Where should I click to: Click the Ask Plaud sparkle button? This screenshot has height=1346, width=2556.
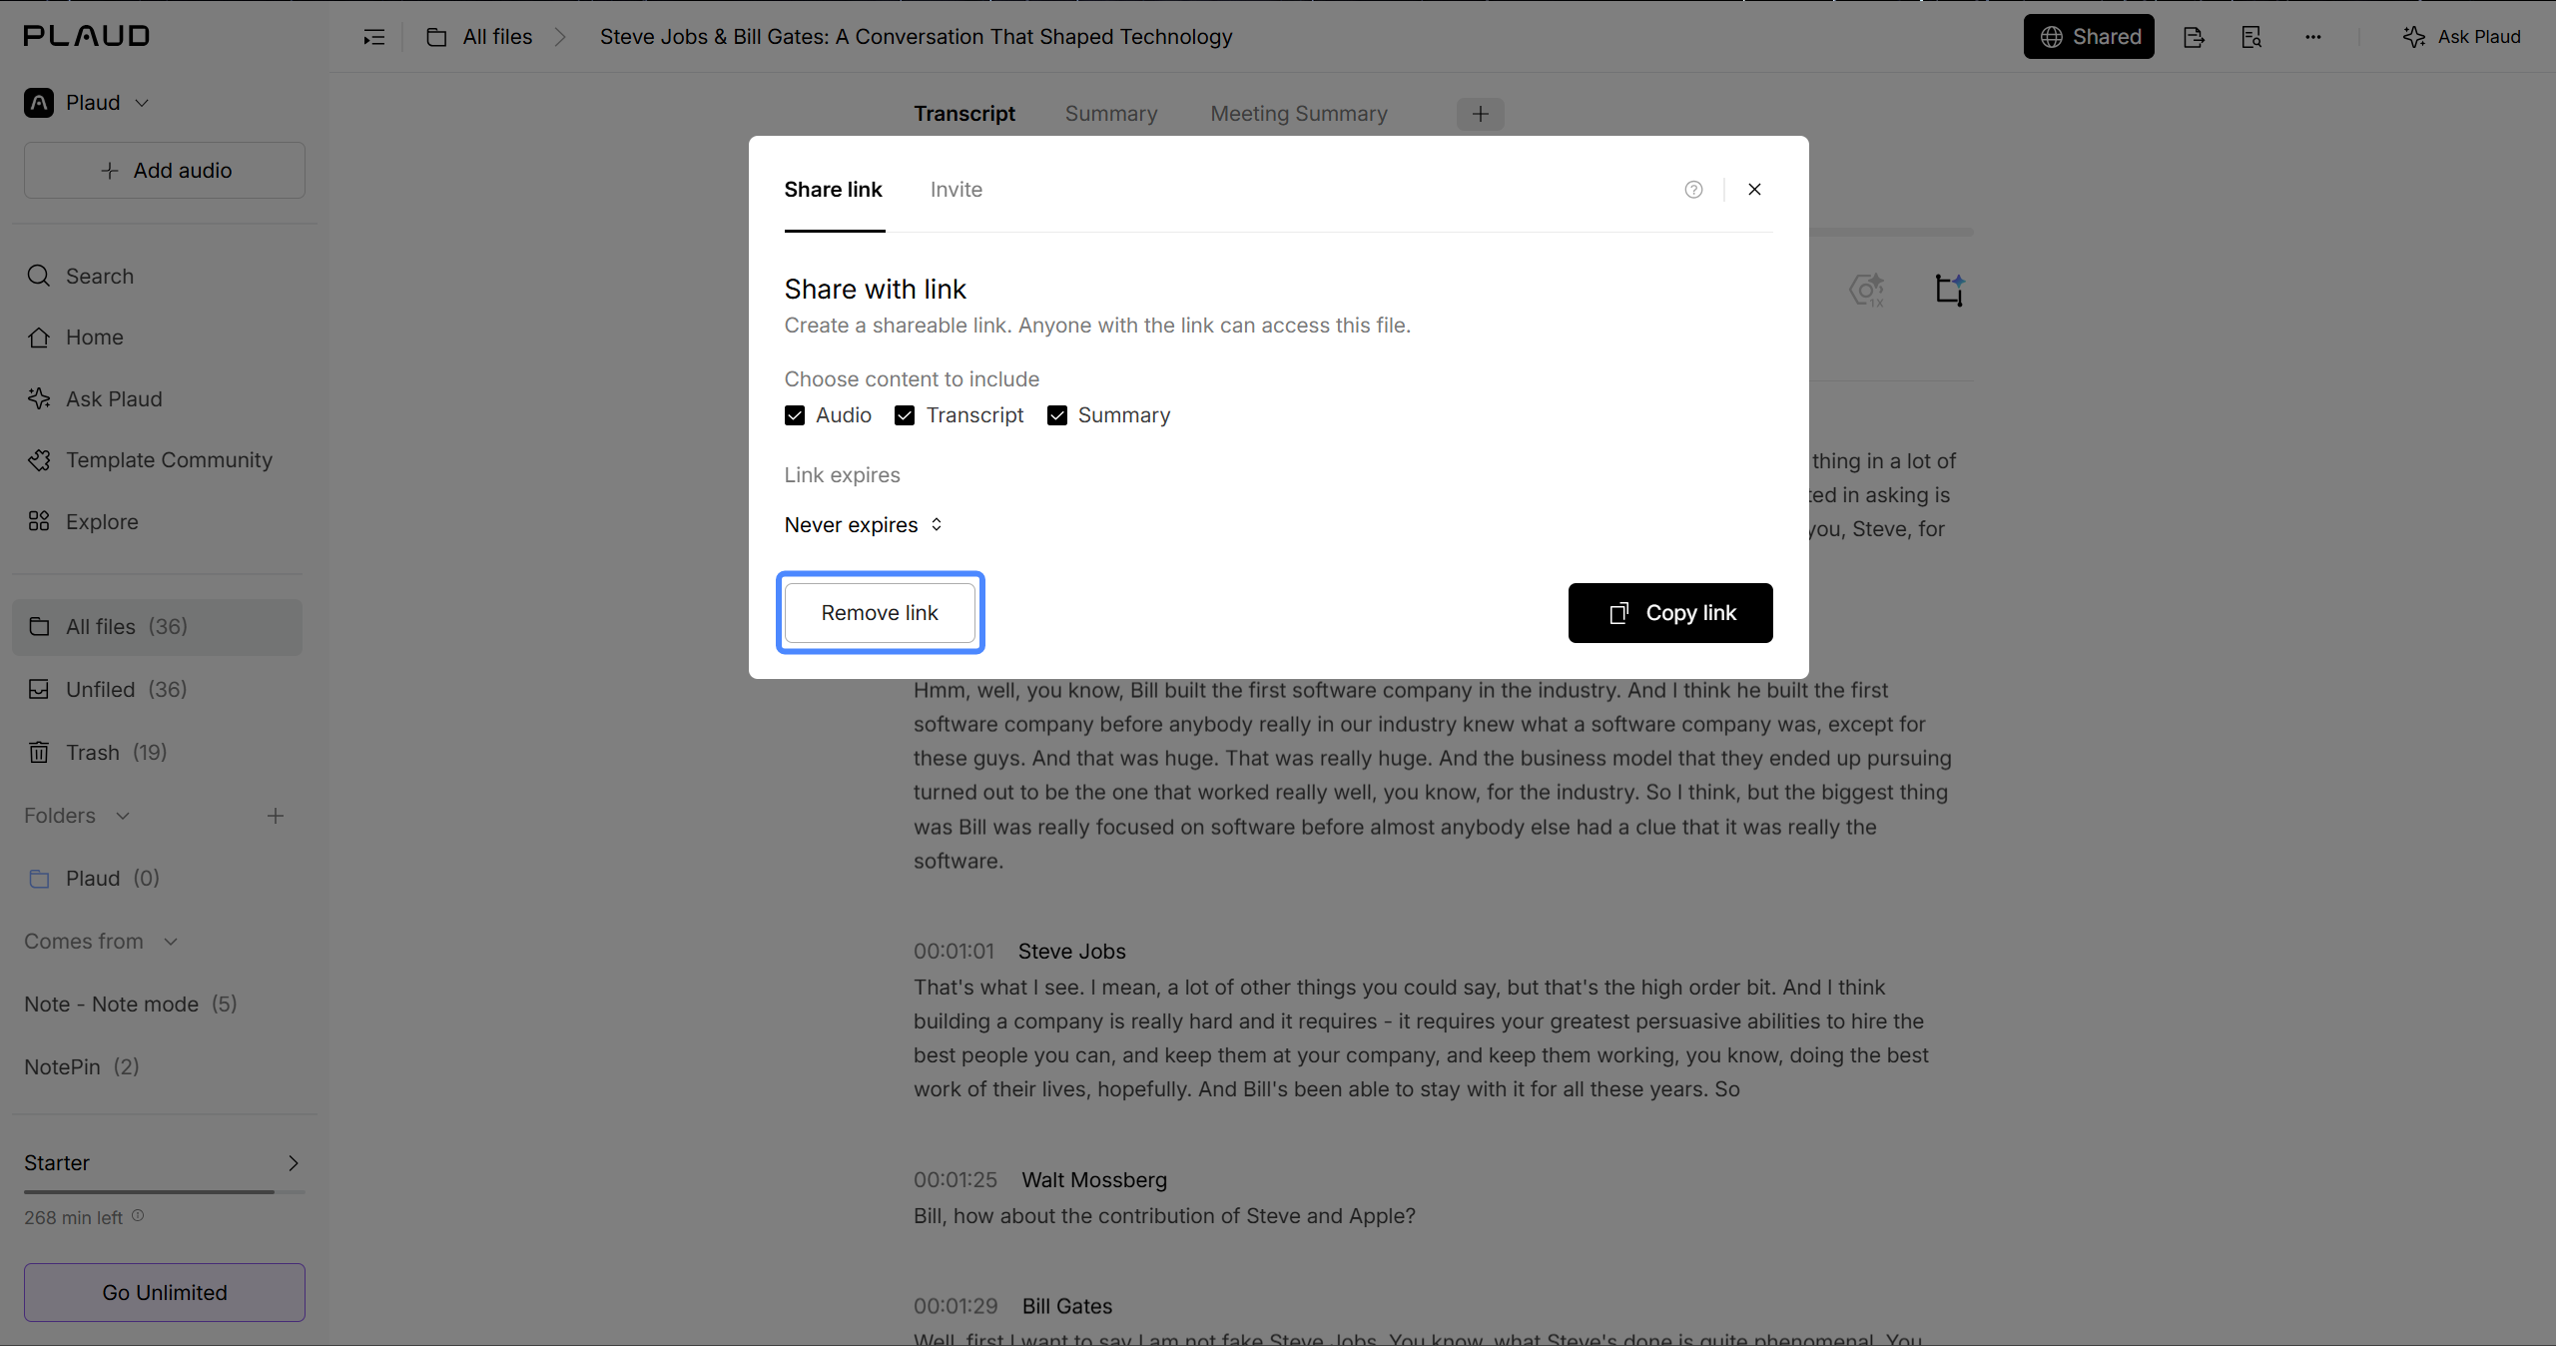click(2461, 37)
